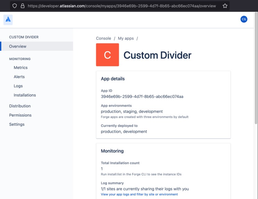Click 'Run install:list in the Forge CLI' hint
258x199 pixels.
(x=141, y=174)
